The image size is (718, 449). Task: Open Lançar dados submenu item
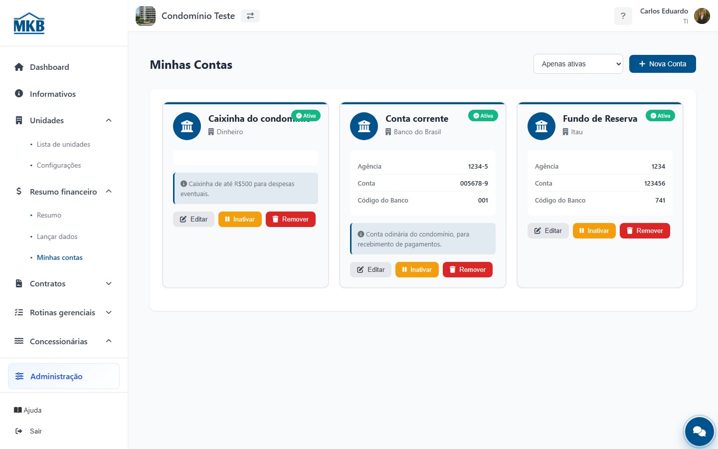(x=57, y=236)
